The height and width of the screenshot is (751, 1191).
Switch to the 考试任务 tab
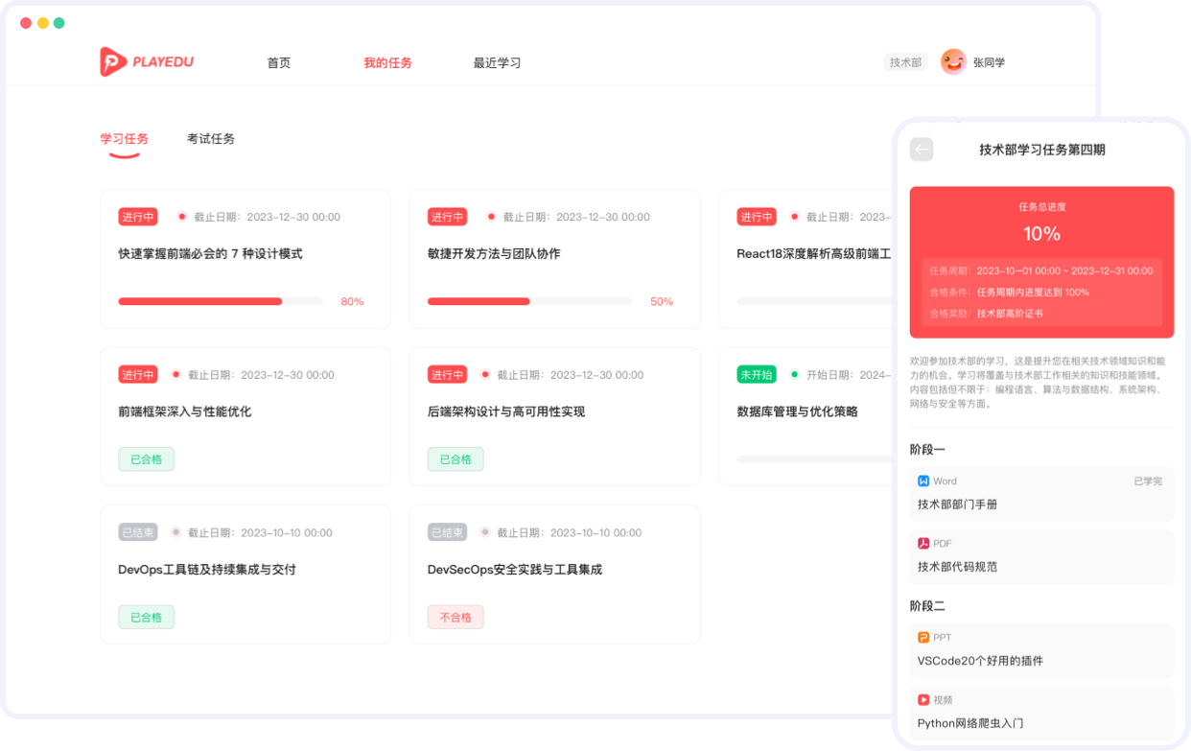(x=211, y=138)
